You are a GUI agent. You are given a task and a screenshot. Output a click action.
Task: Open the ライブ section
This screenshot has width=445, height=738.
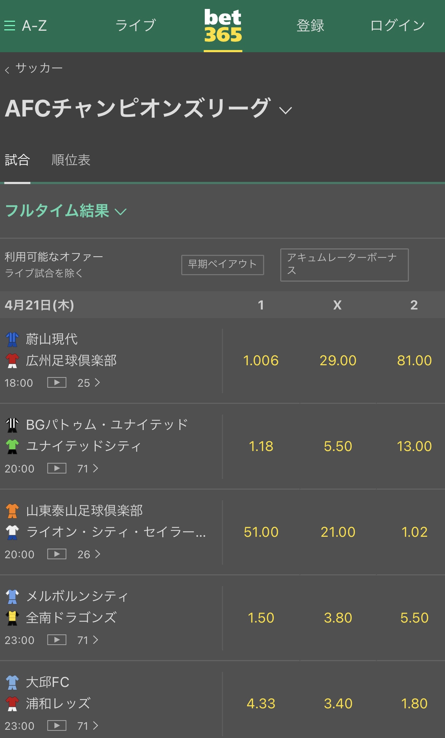[x=135, y=25]
